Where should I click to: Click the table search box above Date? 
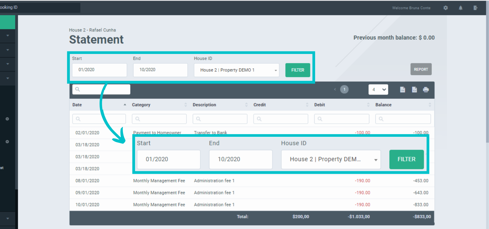(101, 89)
